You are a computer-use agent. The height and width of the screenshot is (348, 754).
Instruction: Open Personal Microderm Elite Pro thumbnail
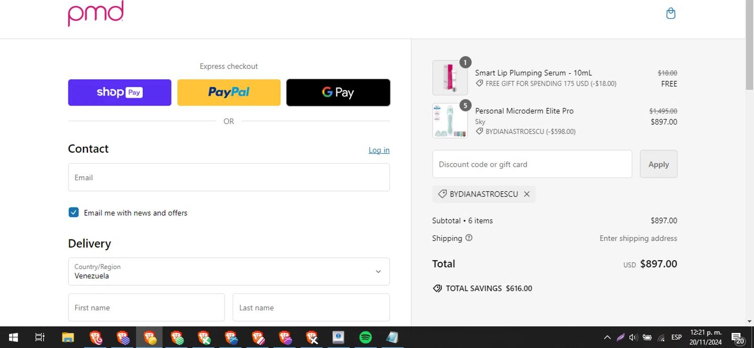(450, 121)
